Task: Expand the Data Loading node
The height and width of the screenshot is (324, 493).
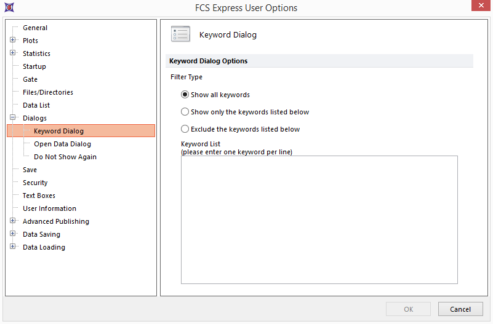Action: pyautogui.click(x=13, y=247)
